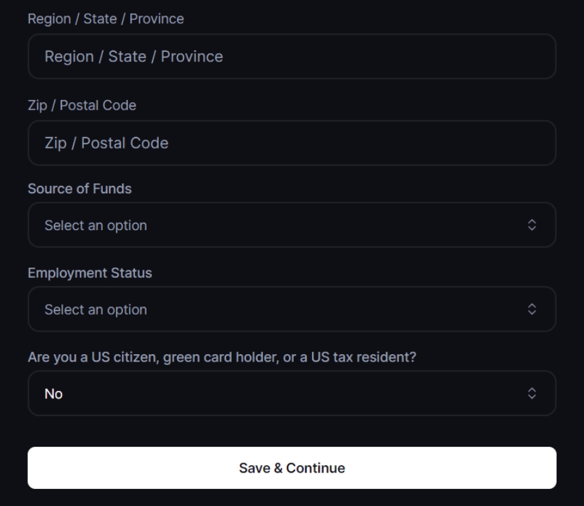Click the Region / State / Province placeholder text
584x506 pixels.
134,57
